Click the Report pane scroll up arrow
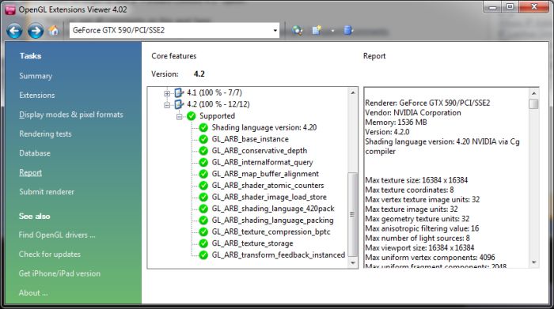 tap(534, 93)
